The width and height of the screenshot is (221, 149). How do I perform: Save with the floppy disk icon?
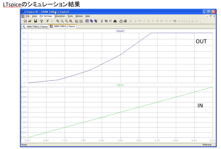pos(36,21)
